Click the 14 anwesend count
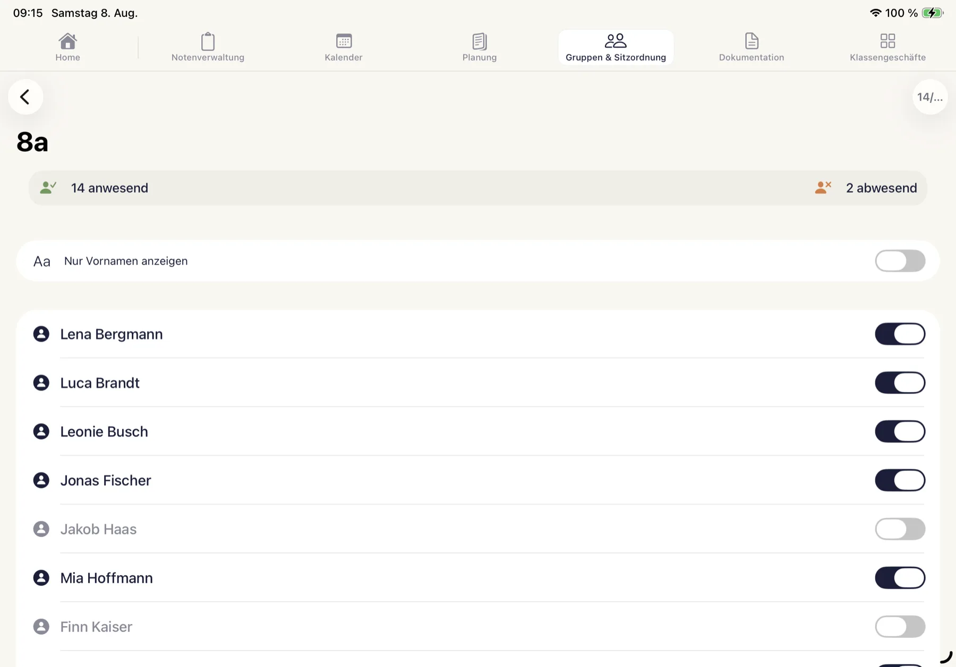The height and width of the screenshot is (667, 956). point(109,188)
